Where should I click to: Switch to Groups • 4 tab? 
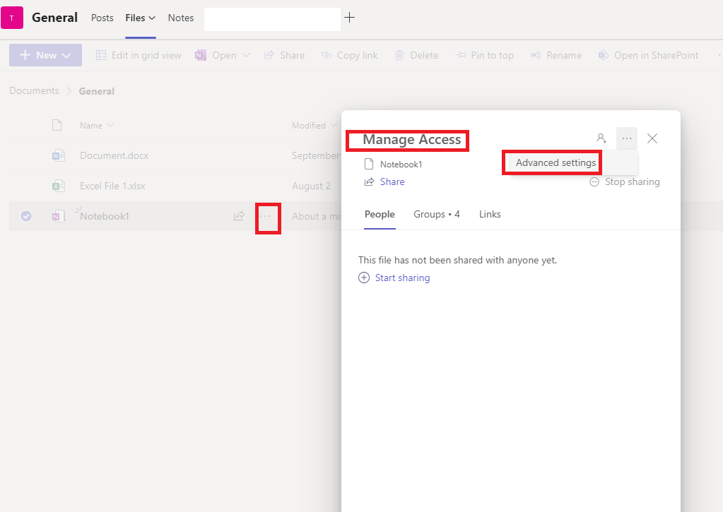pos(437,214)
